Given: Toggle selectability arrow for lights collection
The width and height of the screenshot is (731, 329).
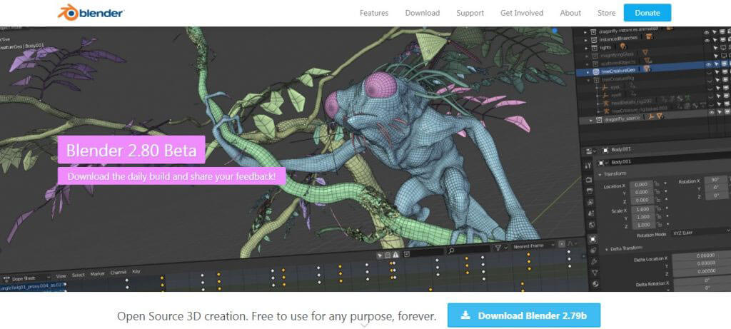Looking at the screenshot, I should (715, 48).
